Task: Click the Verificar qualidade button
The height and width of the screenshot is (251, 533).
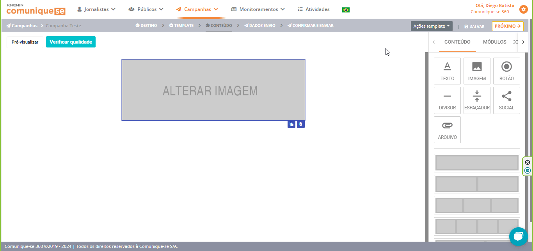Action: 71,42
